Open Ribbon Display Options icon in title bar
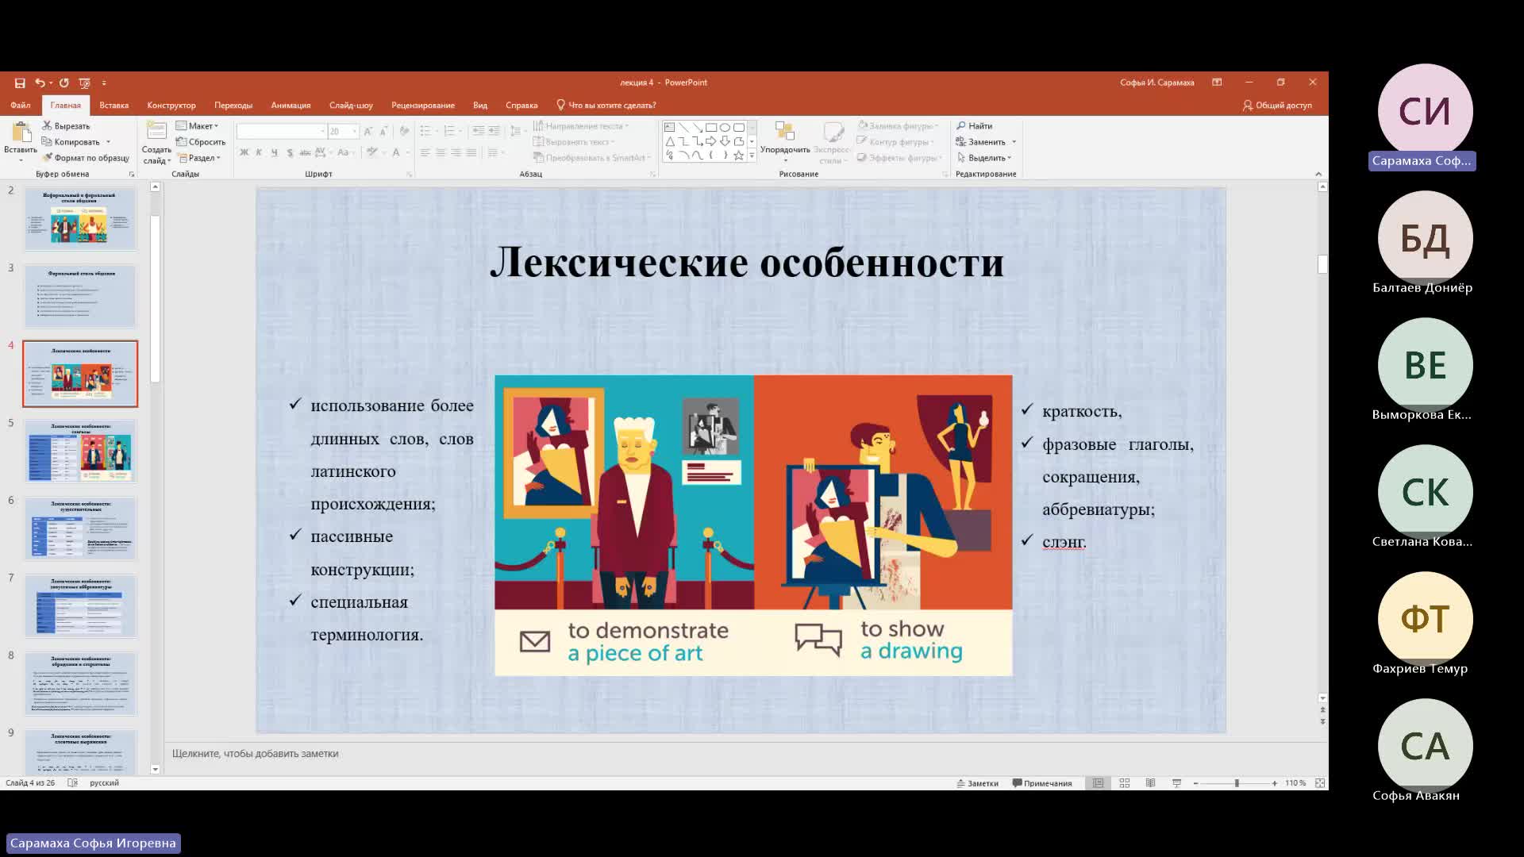Image resolution: width=1524 pixels, height=857 pixels. click(x=1217, y=83)
